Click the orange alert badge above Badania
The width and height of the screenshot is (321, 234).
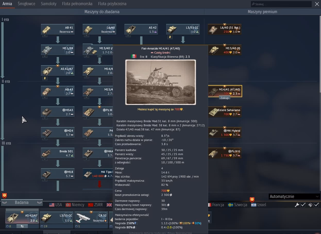[4, 196]
